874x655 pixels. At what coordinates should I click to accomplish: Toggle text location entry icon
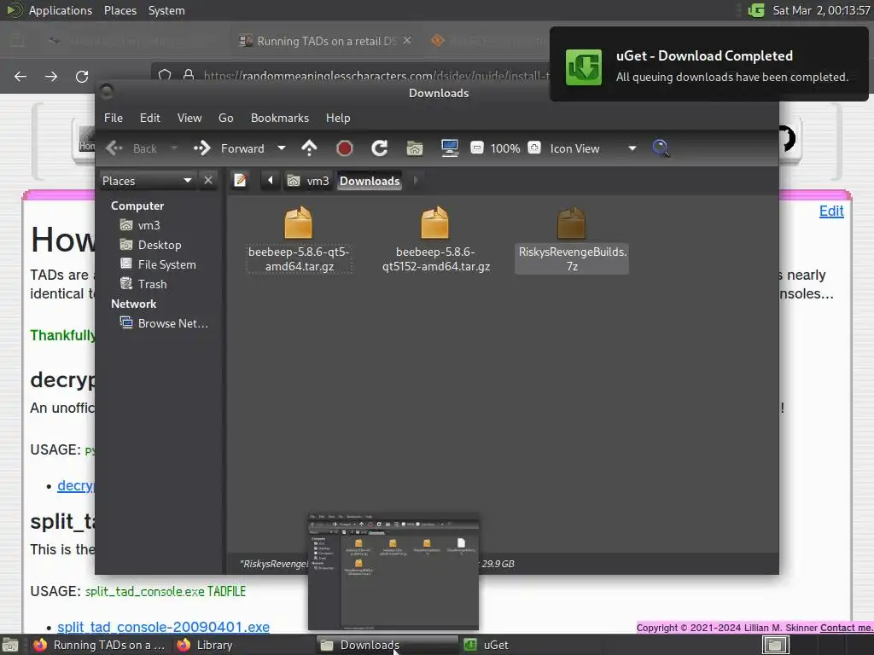[240, 181]
